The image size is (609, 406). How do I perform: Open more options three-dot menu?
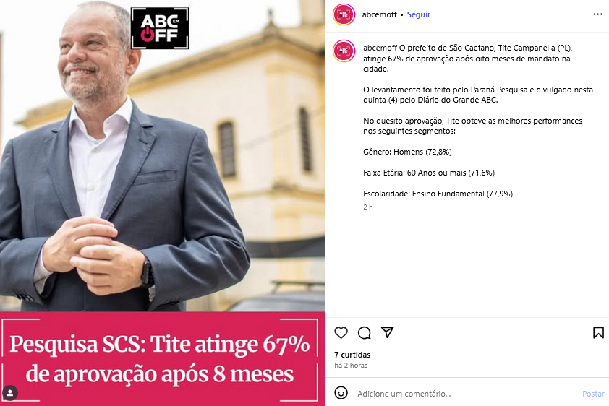point(597,14)
